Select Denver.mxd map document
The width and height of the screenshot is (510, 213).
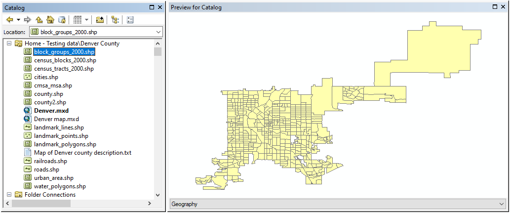coord(51,110)
